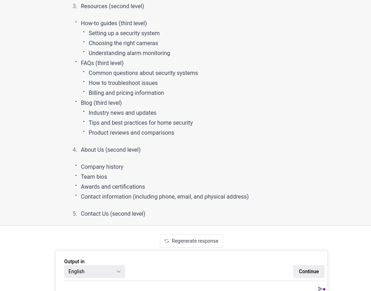Click the 'Blog (third level)' bullet
The height and width of the screenshot is (291, 371).
coord(101,103)
